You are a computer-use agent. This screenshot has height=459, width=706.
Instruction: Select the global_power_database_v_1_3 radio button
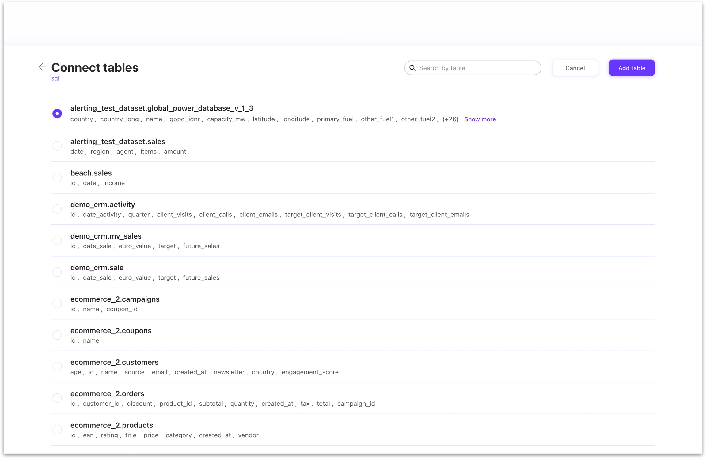click(x=57, y=114)
